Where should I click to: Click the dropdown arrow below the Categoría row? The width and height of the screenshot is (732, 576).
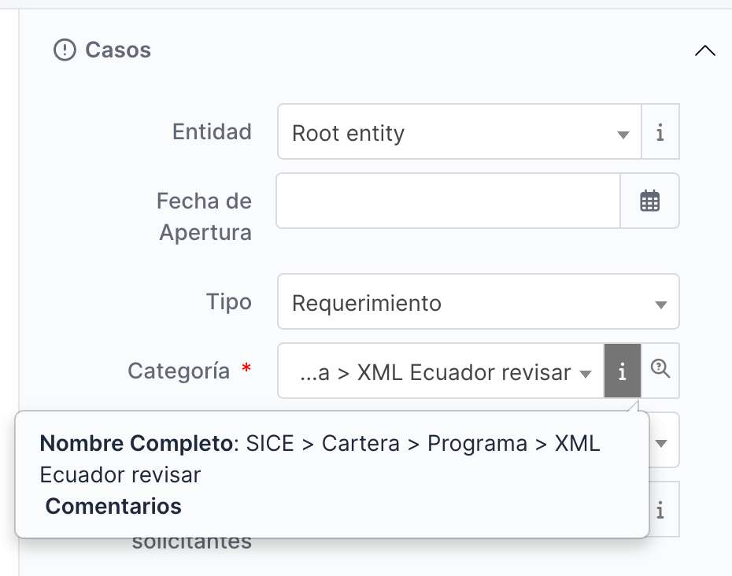[662, 442]
